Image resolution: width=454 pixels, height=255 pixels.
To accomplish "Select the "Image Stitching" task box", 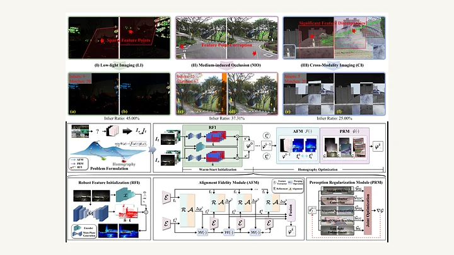I will point(337,191).
